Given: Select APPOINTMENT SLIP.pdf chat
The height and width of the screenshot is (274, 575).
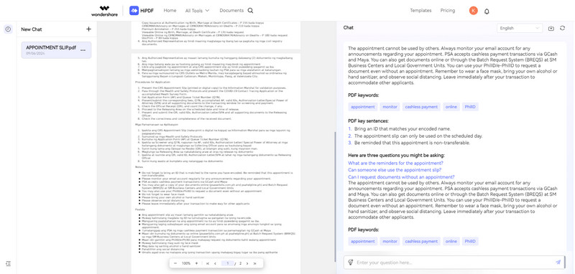Looking at the screenshot, I should pyautogui.click(x=56, y=50).
